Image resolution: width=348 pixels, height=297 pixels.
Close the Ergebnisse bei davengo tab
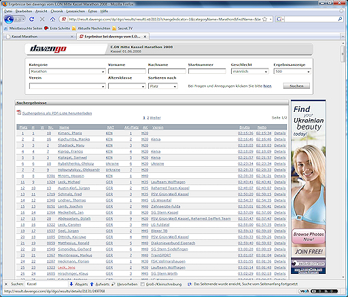coord(145,37)
